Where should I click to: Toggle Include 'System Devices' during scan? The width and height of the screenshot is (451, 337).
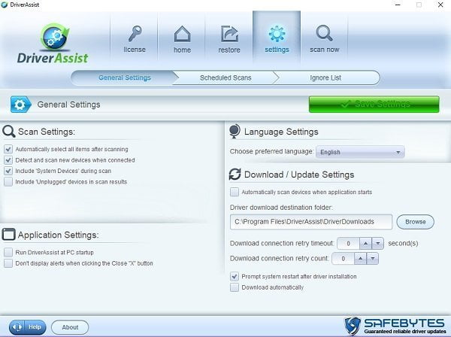pyautogui.click(x=8, y=171)
